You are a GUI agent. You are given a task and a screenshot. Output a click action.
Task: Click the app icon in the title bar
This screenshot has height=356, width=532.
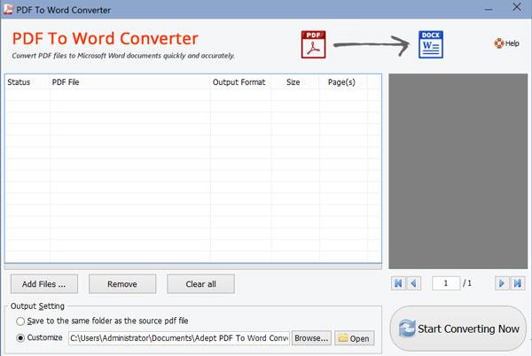[x=10, y=10]
